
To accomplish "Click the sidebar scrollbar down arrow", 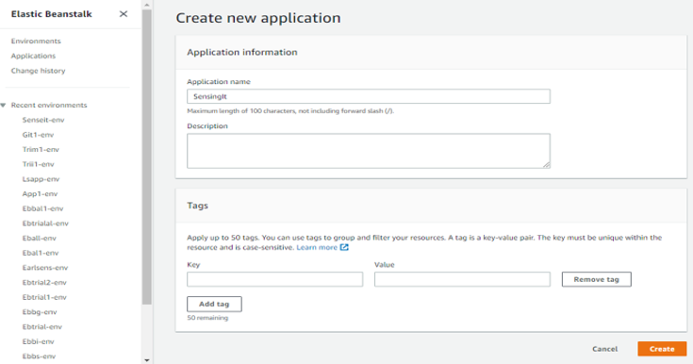I will click(147, 360).
